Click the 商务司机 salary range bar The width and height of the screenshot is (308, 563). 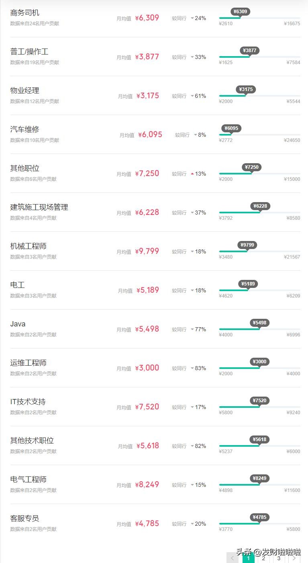[x=259, y=18]
